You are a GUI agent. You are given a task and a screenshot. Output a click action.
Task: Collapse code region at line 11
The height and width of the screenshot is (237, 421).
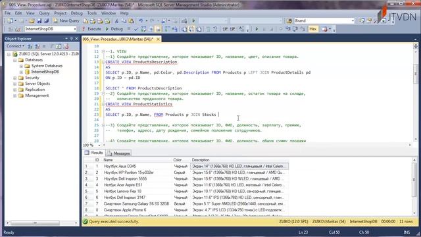103,51
